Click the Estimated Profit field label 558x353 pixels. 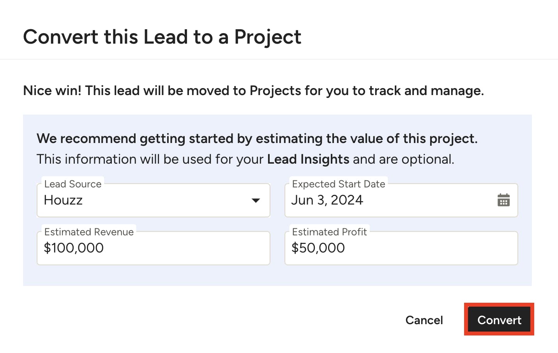click(x=330, y=232)
